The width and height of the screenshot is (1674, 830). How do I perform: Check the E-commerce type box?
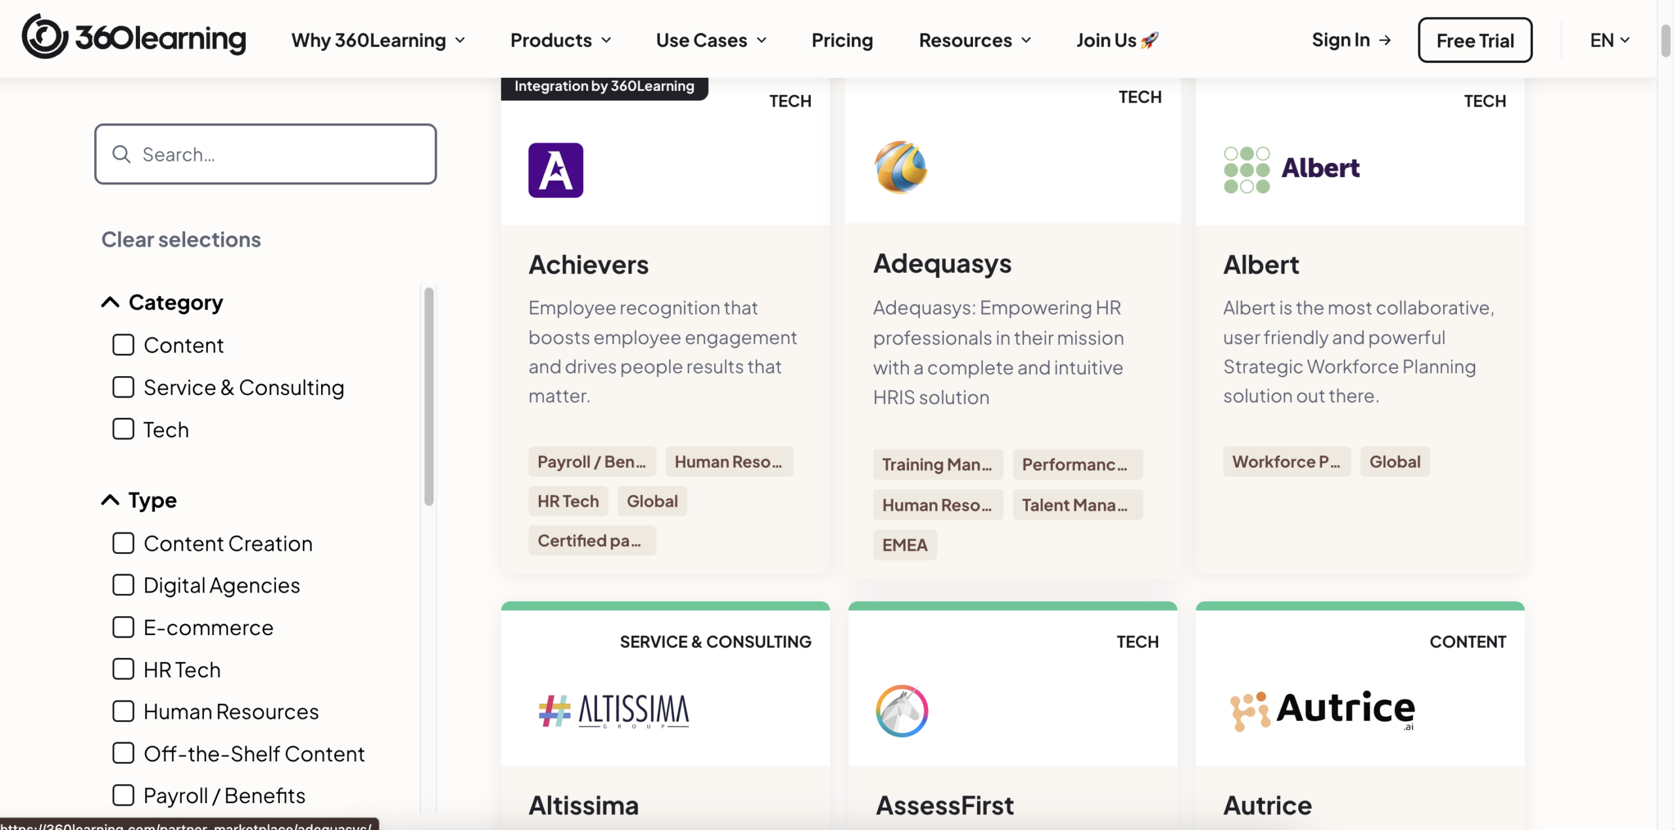pos(123,627)
